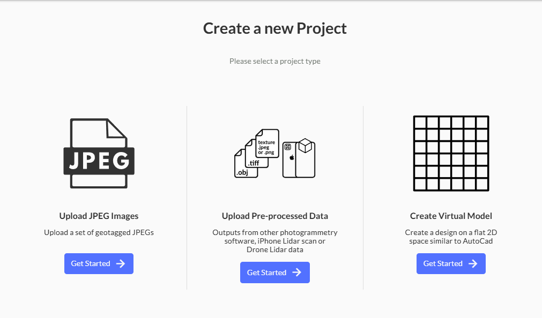542x318 pixels.
Task: Select the Create Virtual Model heading
Action: [451, 216]
